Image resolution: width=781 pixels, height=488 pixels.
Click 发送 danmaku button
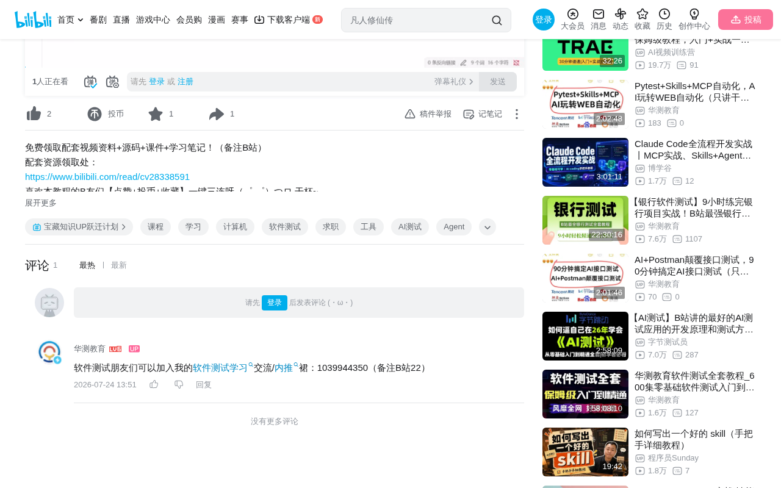tap(498, 82)
